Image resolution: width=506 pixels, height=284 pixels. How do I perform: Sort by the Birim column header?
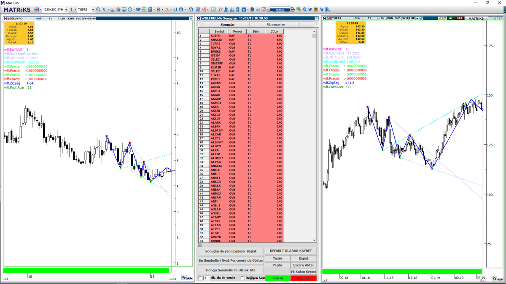(256, 32)
